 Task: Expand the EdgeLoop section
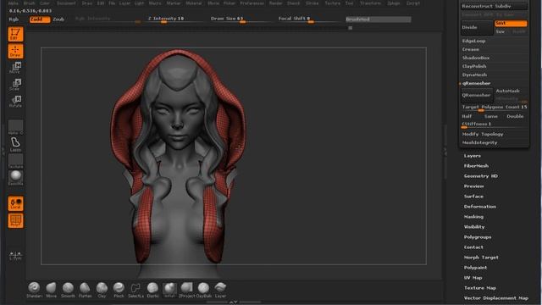473,41
